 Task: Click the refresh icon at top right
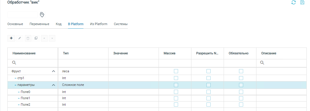point(294,3)
